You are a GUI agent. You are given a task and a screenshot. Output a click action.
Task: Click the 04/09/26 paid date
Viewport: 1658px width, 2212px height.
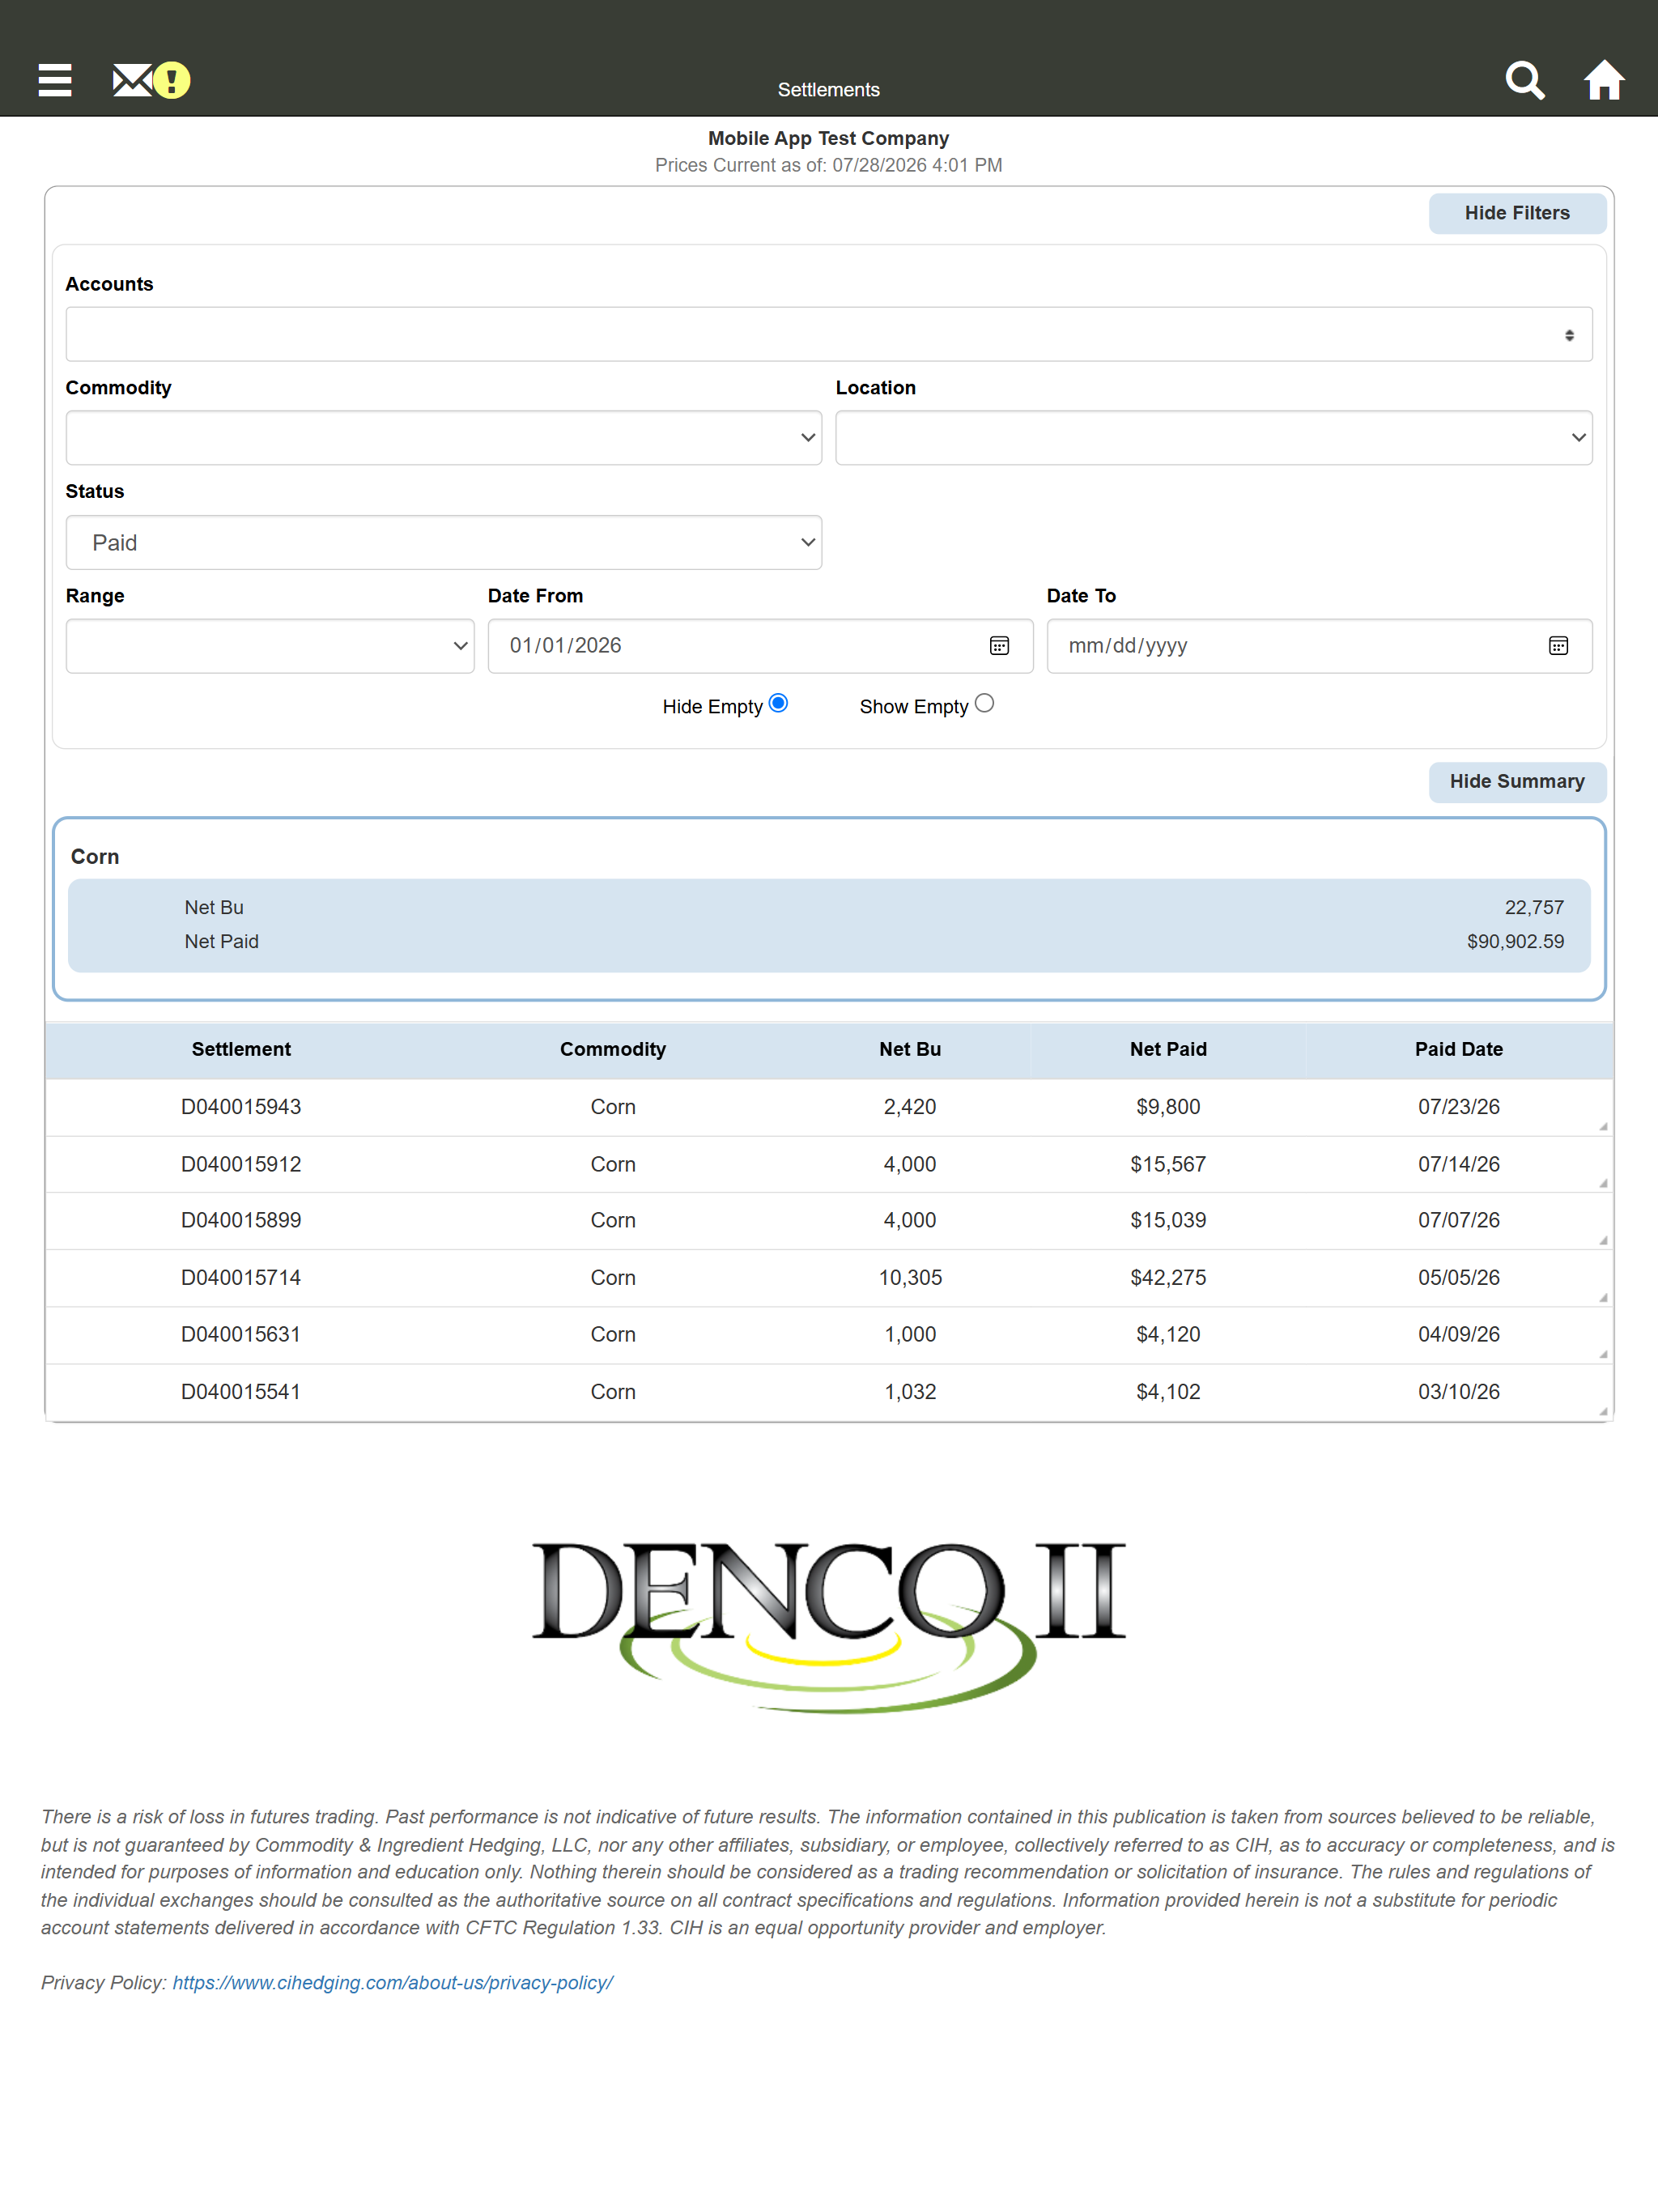tap(1458, 1334)
